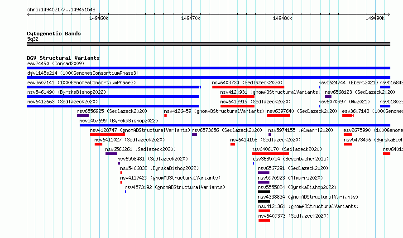Click the esv24490 (Conrad2009) variant label
The width and height of the screenshot is (403, 238).
coord(56,63)
